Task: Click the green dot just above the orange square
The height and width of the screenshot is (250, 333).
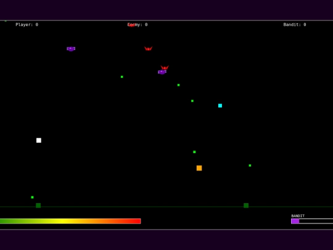Action: [x=194, y=152]
